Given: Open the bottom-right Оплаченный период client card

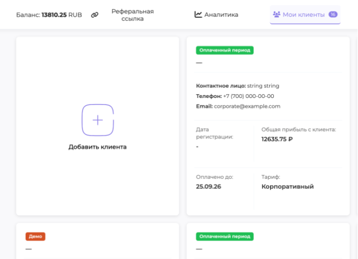Looking at the screenshot, I should (x=268, y=242).
